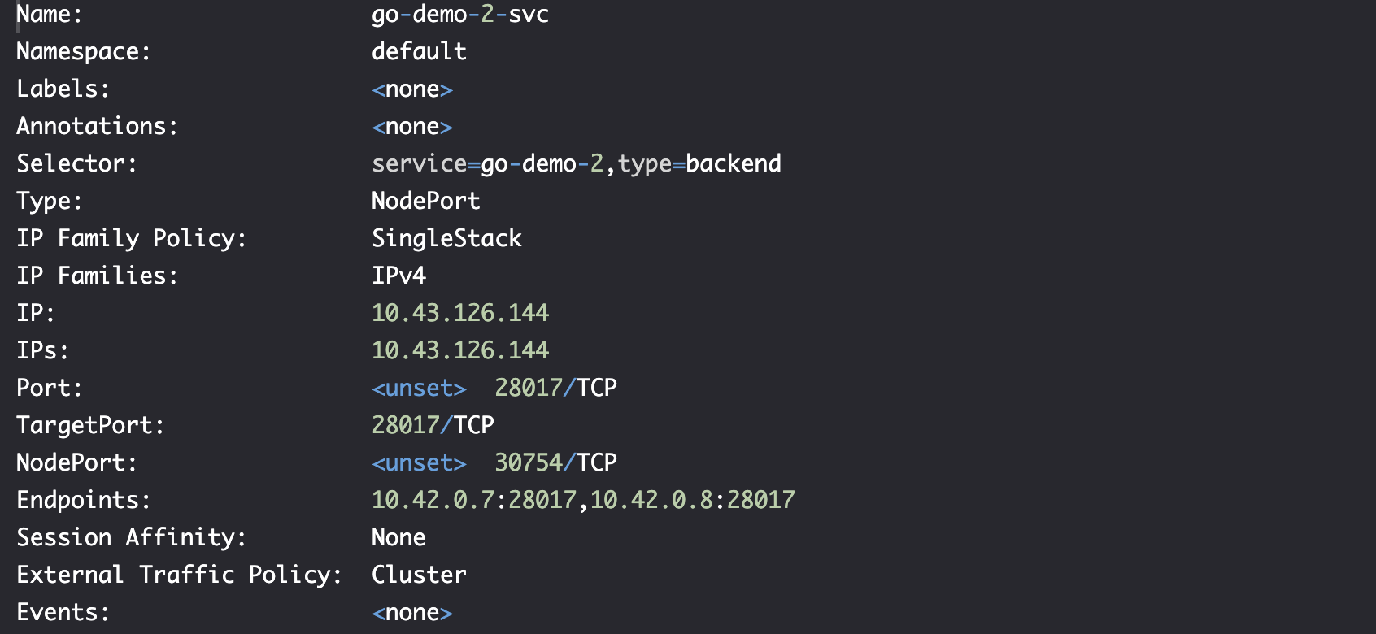Click the Endpoints: field label
Screen dimensions: 1376x634
tap(84, 500)
